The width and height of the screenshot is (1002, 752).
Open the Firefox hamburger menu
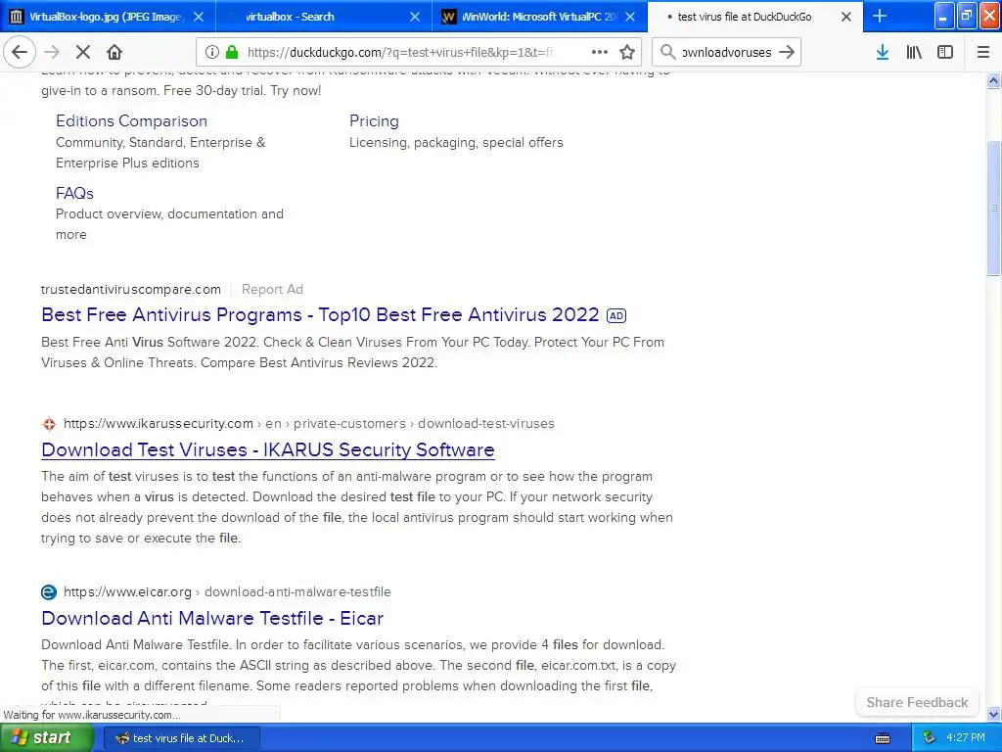[x=983, y=53]
